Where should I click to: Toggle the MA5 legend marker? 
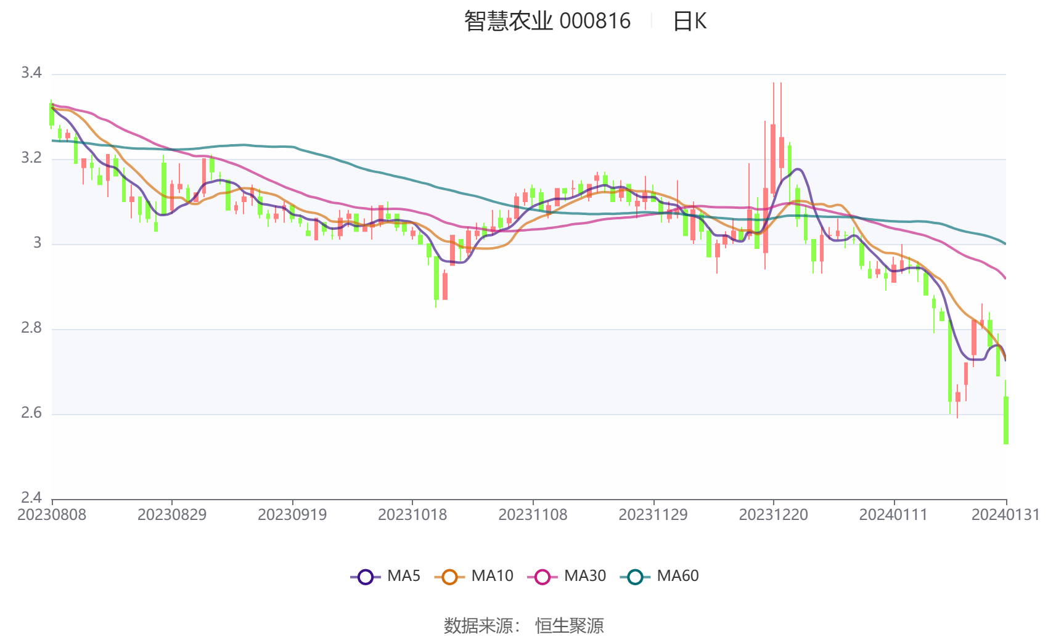point(366,577)
